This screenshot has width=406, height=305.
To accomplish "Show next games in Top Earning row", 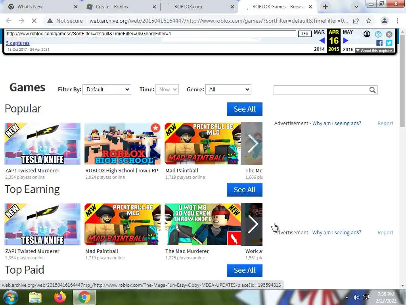I will 252,224.
